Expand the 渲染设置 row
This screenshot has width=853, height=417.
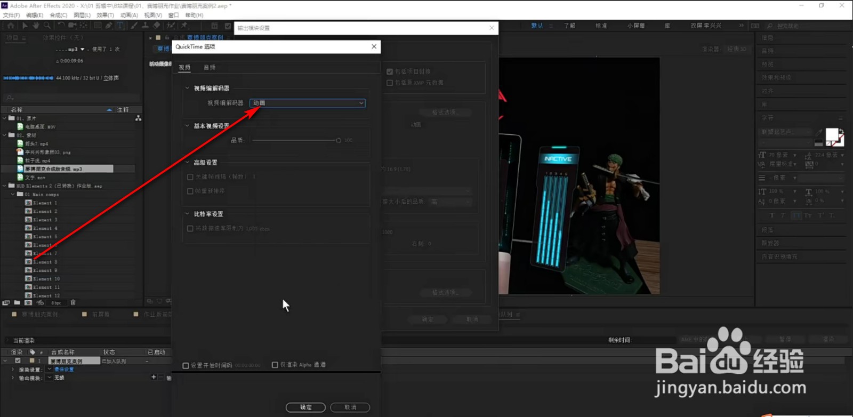click(x=13, y=369)
